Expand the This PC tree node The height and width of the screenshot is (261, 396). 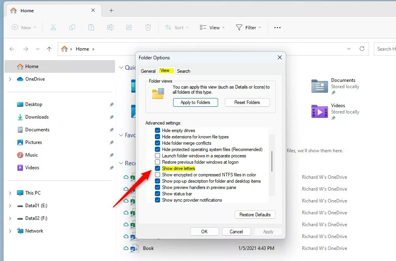point(10,193)
